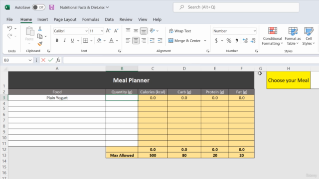Click the Redo arrow icon

(9, 36)
